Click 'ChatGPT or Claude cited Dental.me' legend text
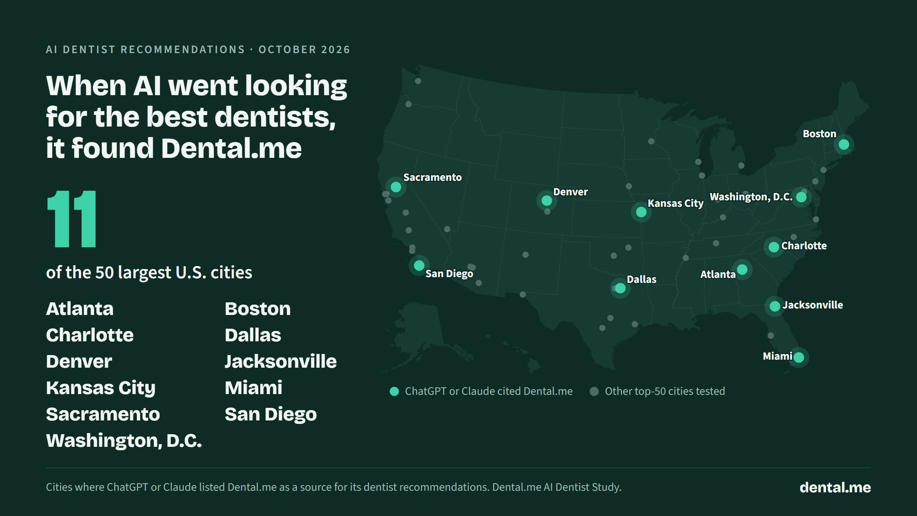The height and width of the screenshot is (516, 917). [489, 391]
